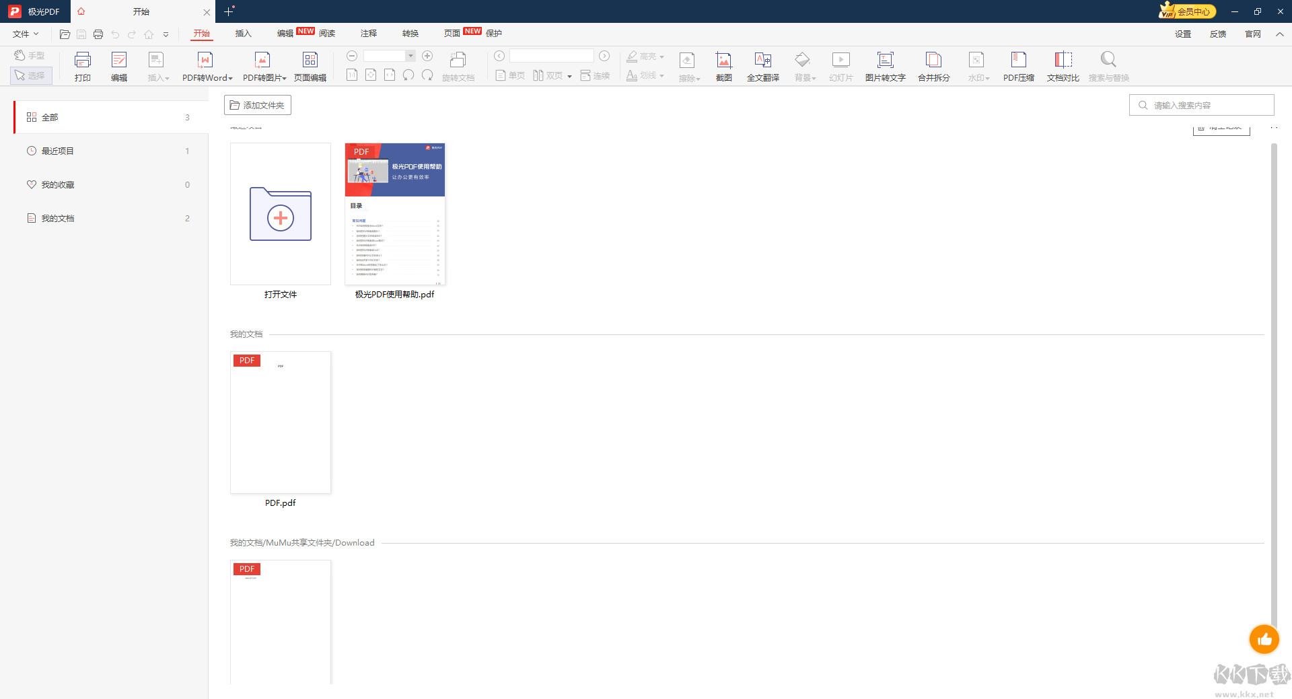Open the PDF压缩 compression tool
This screenshot has height=699, width=1292.
point(1019,67)
